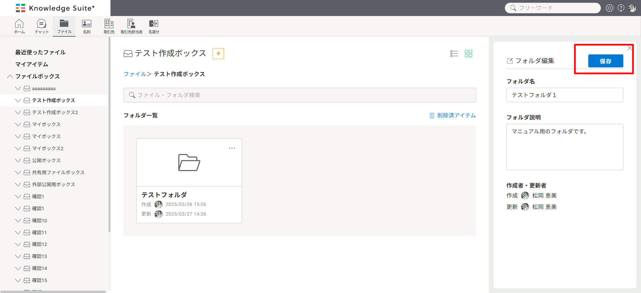The width and height of the screenshot is (641, 293).
Task: Select テスト作成ボックス2 in tree
Action: tap(55, 112)
